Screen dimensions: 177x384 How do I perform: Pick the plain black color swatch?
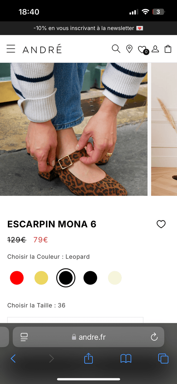pyautogui.click(x=90, y=278)
